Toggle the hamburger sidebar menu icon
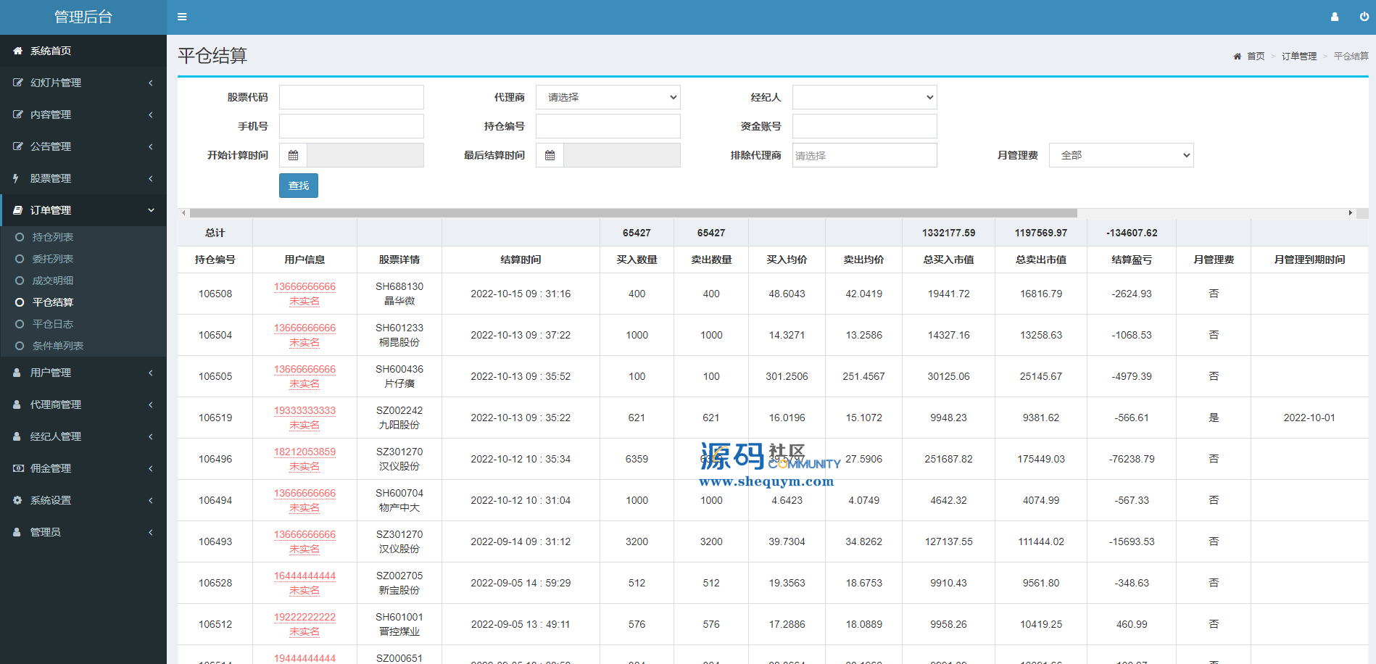 [182, 17]
